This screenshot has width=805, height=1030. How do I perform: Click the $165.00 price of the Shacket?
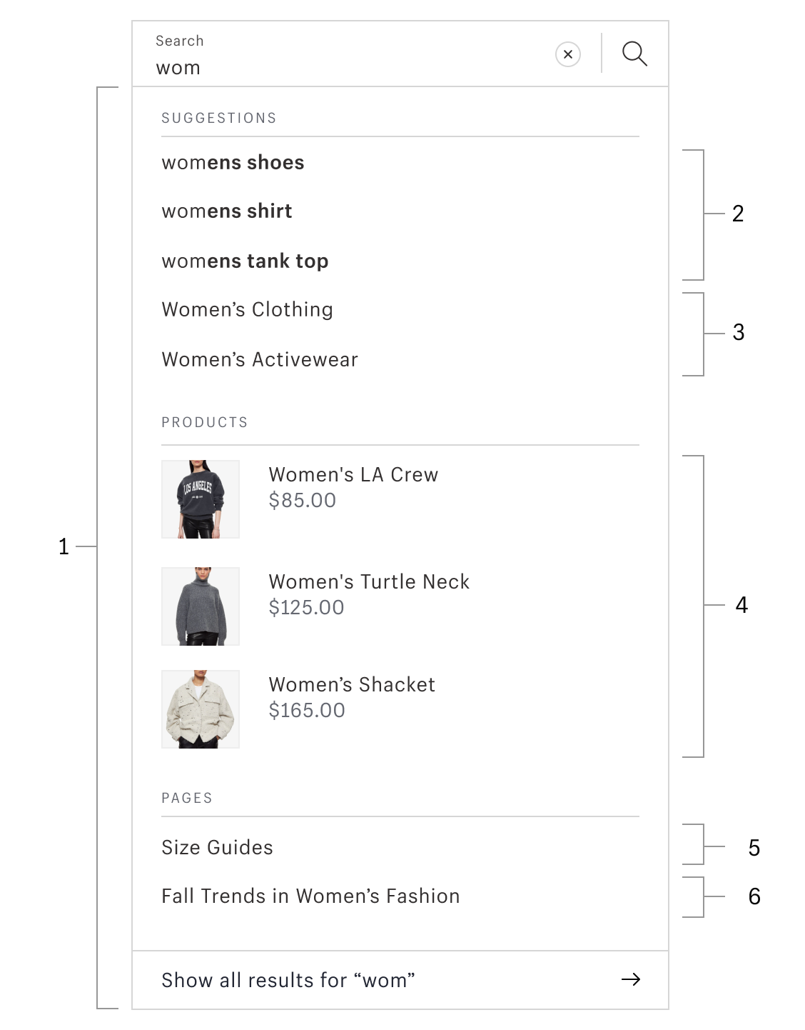pos(307,711)
